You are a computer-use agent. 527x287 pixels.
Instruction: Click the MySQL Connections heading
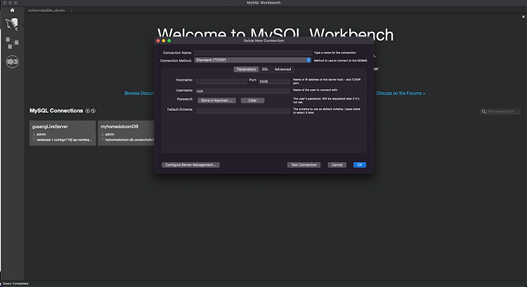(x=56, y=111)
